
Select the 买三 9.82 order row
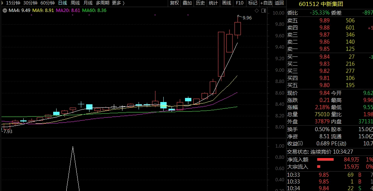point(330,71)
